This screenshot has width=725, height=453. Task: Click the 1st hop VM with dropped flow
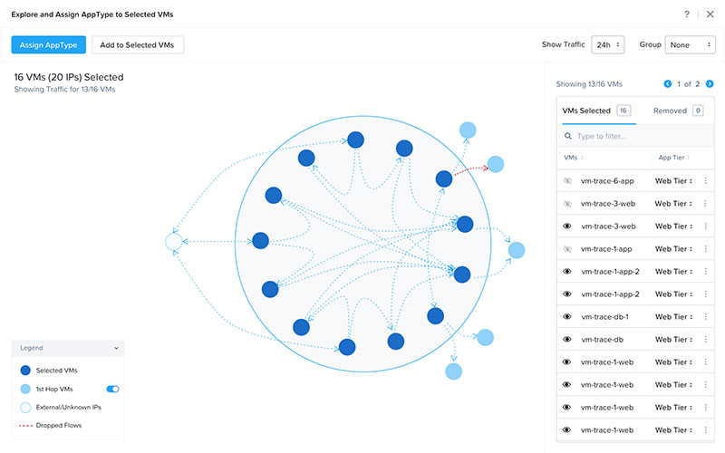coord(496,164)
